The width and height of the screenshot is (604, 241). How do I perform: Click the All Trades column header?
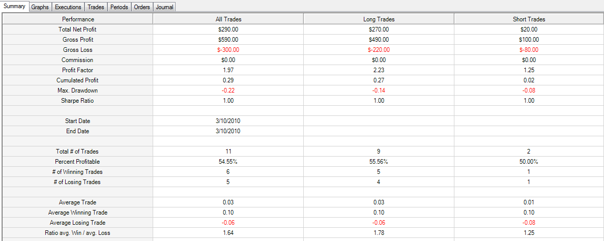(x=228, y=19)
